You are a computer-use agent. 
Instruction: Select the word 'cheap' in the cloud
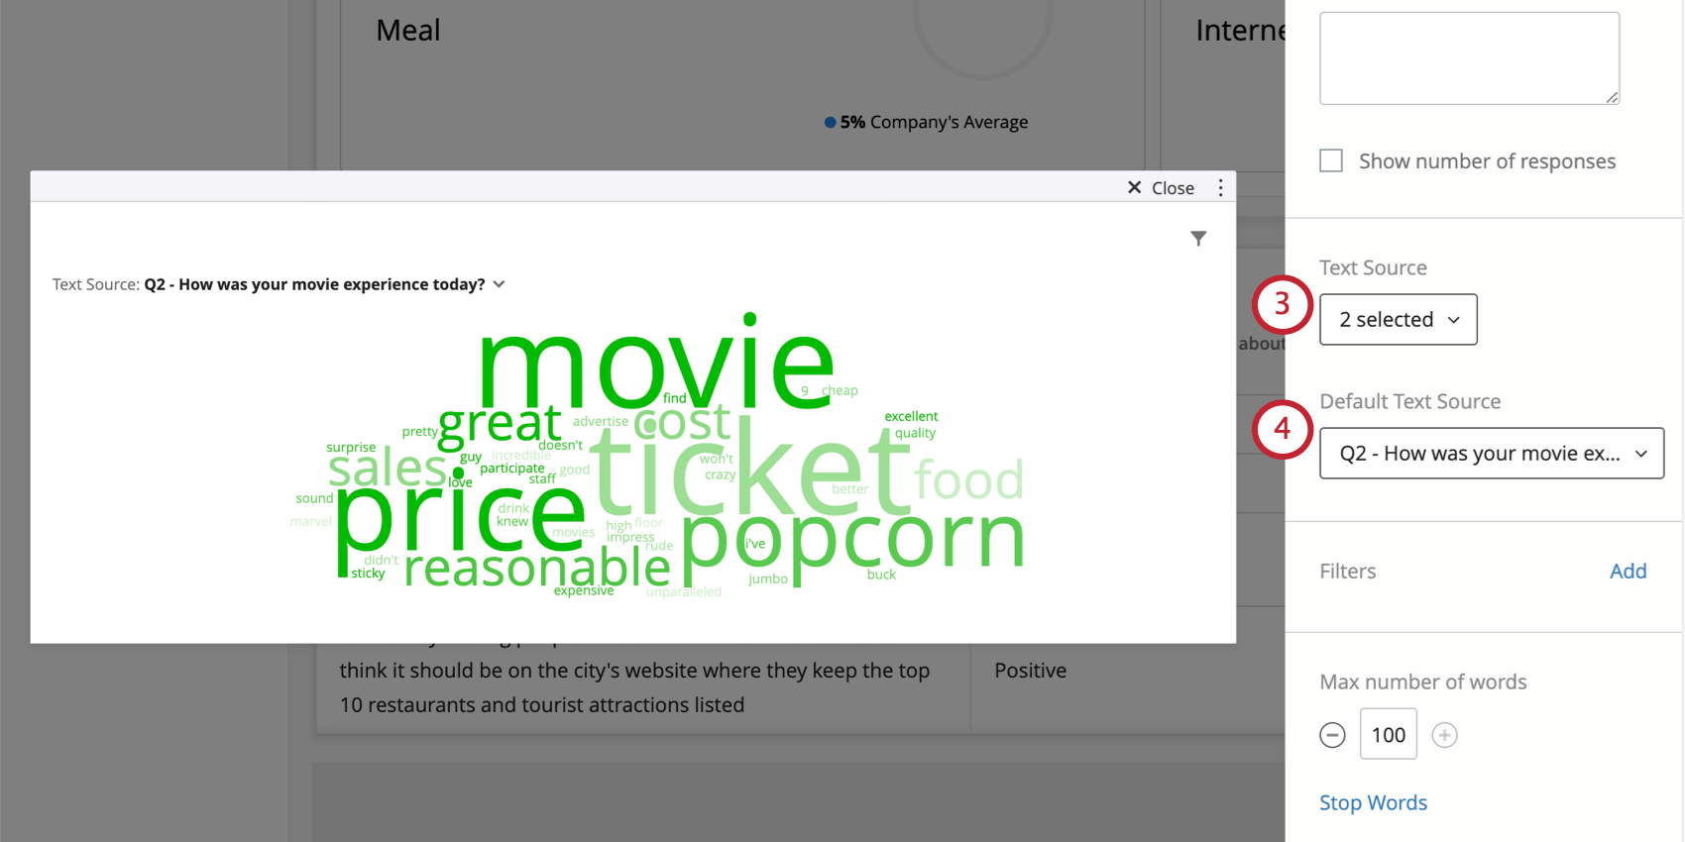[840, 390]
